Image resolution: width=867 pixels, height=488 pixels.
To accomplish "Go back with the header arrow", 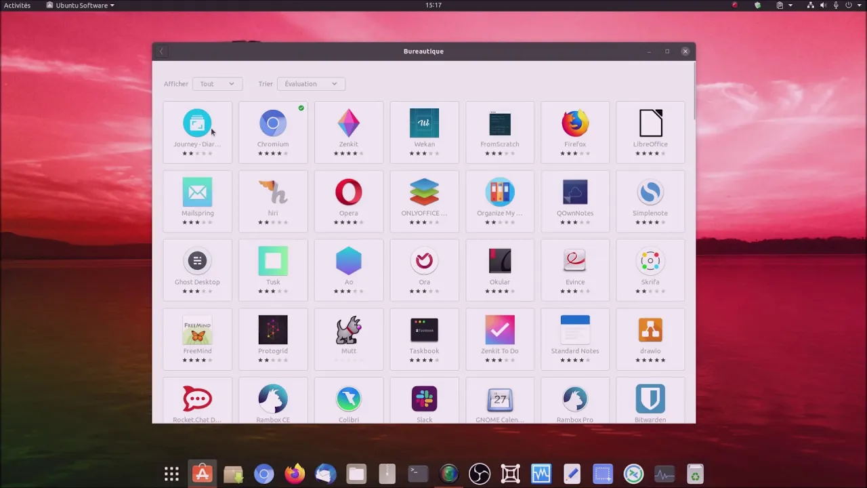I will [x=161, y=52].
